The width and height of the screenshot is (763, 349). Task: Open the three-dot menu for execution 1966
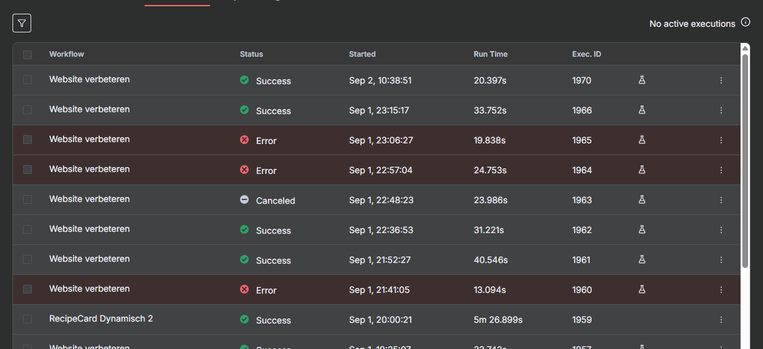721,110
